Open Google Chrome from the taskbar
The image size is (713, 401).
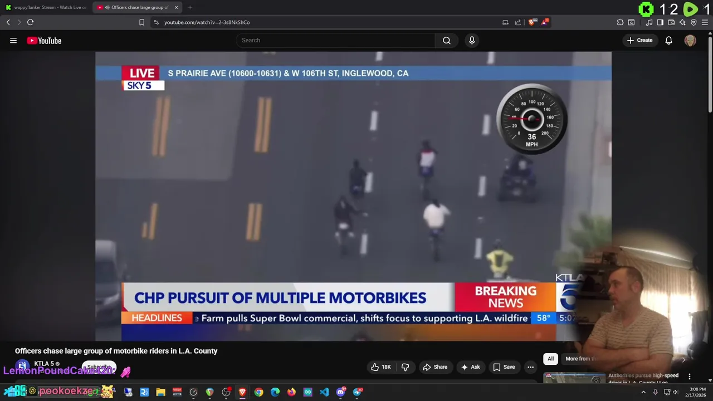pos(258,392)
